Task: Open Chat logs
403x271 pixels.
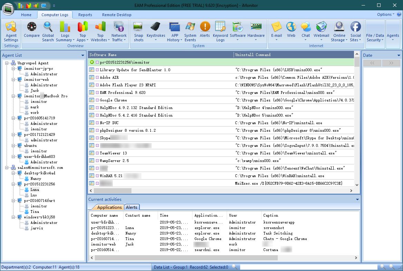Action: 306,31
